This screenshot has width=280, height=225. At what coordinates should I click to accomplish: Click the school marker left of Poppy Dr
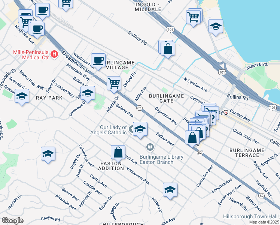point(48,154)
